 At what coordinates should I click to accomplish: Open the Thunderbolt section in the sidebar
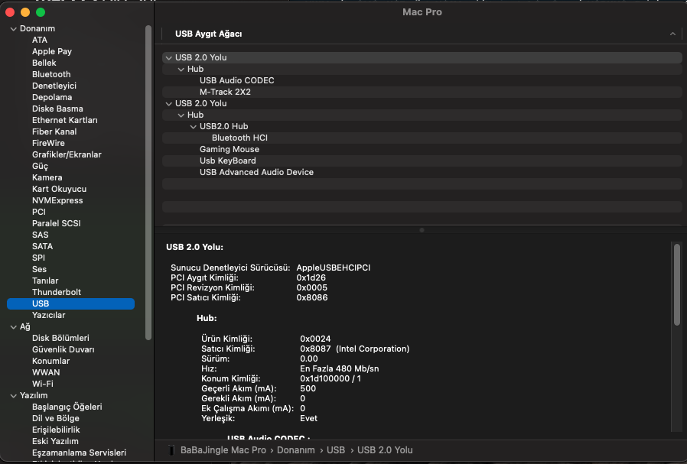coord(57,292)
